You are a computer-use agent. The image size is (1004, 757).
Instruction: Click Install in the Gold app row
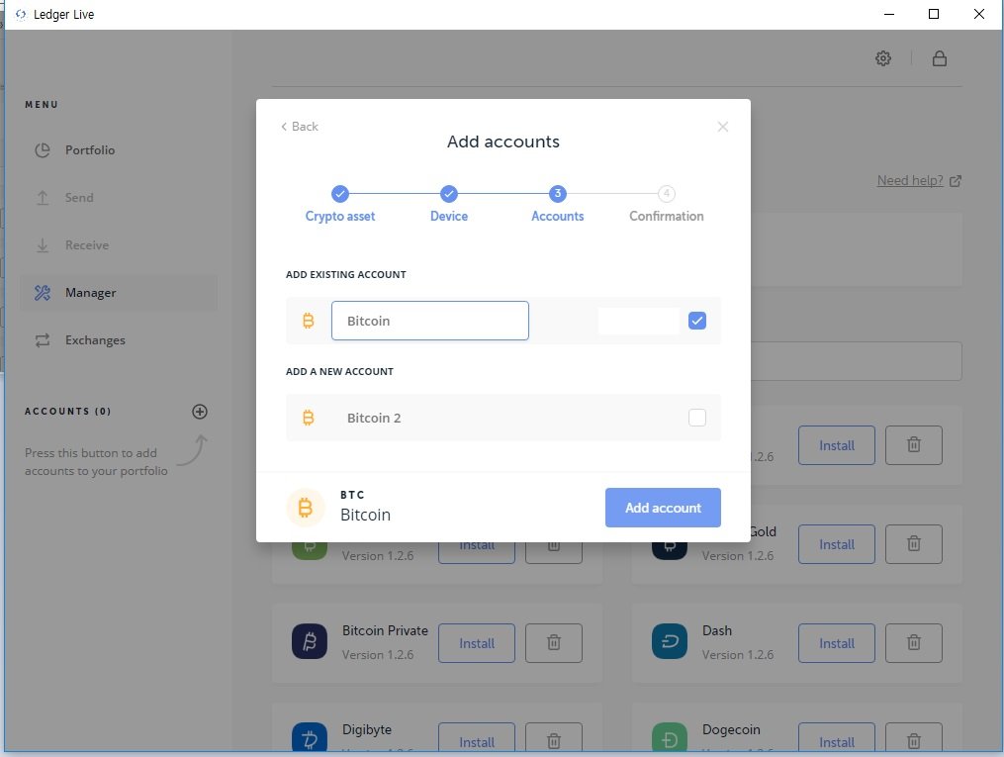836,544
